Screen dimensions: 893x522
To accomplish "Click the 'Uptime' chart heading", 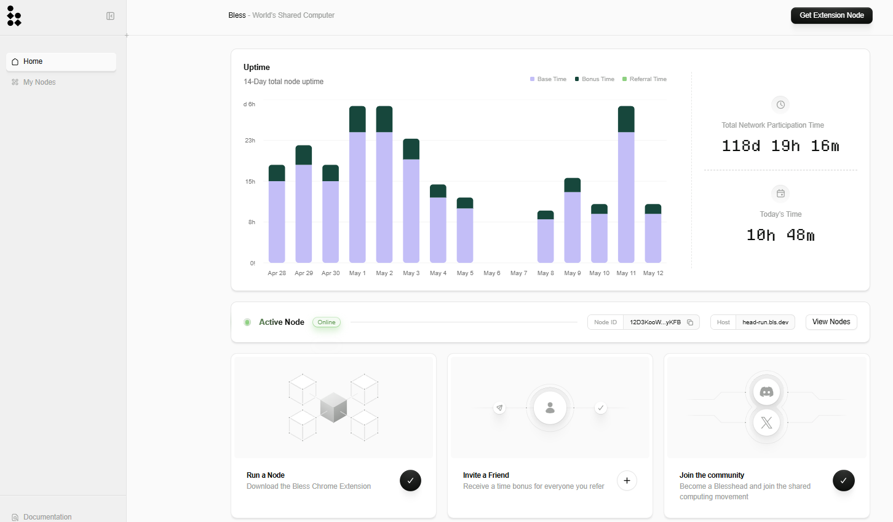I will pos(256,68).
